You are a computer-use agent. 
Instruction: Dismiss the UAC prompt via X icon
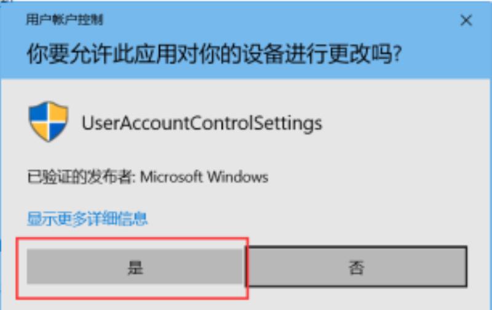coord(466,21)
